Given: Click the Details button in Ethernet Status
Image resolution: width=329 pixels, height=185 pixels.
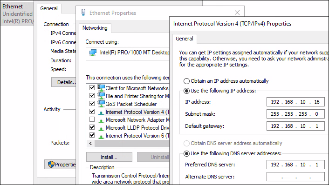Looking at the screenshot, I should 63,82.
